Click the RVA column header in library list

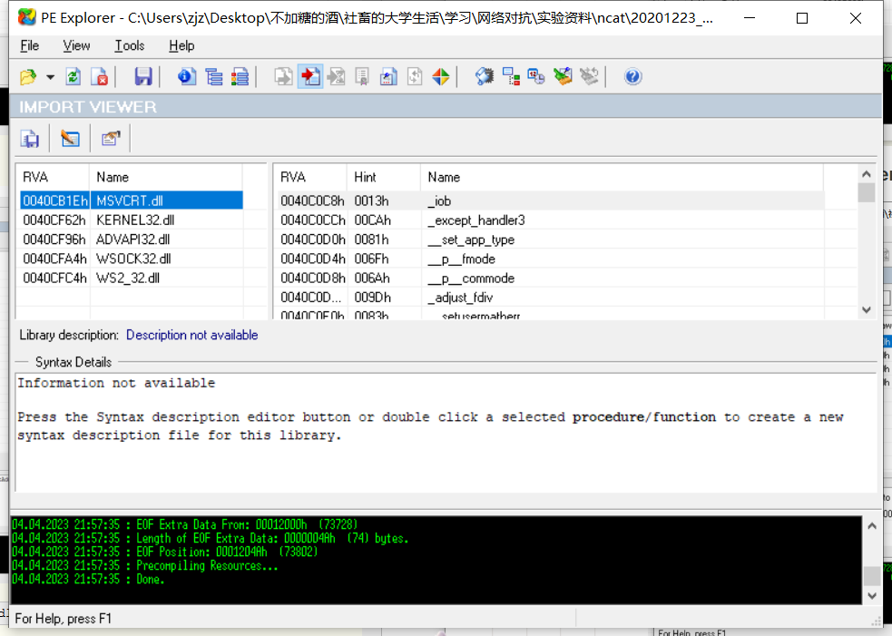click(x=54, y=177)
